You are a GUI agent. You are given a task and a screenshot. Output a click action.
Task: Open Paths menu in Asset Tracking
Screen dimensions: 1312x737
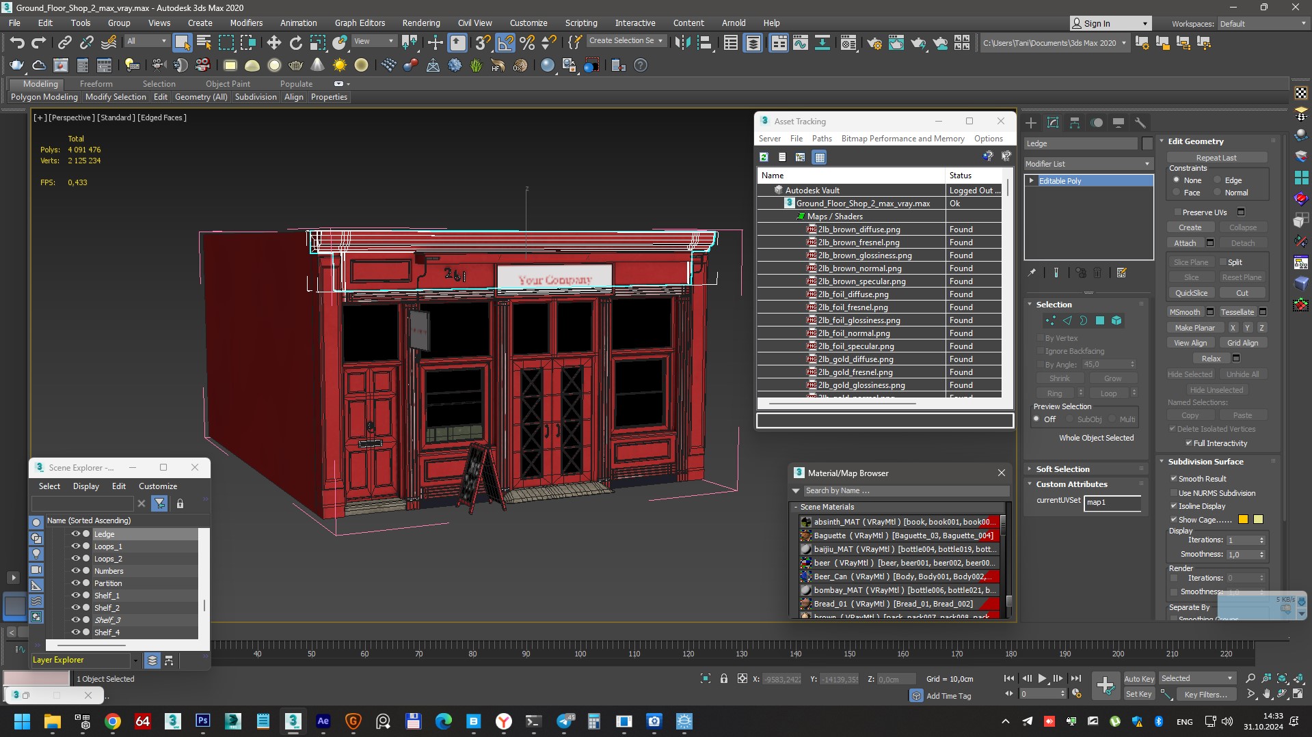click(822, 139)
